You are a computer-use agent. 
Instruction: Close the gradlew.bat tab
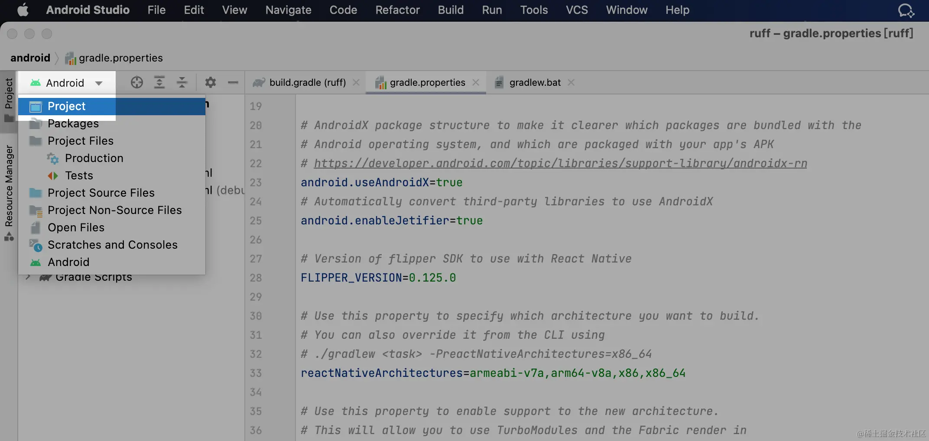click(x=571, y=82)
